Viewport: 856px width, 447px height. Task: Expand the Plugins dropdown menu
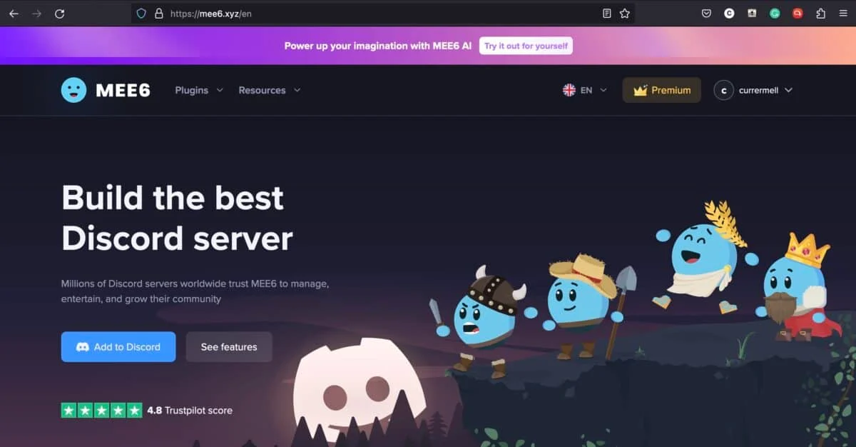pyautogui.click(x=199, y=90)
